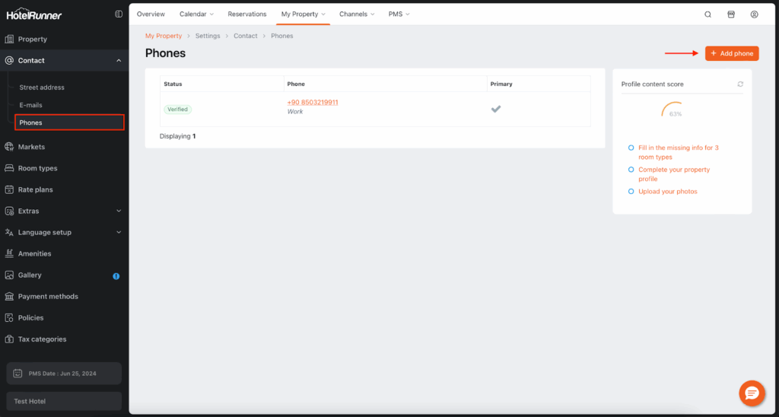Click the HotelRunner logo
Screen dimensions: 779x417
coord(34,14)
